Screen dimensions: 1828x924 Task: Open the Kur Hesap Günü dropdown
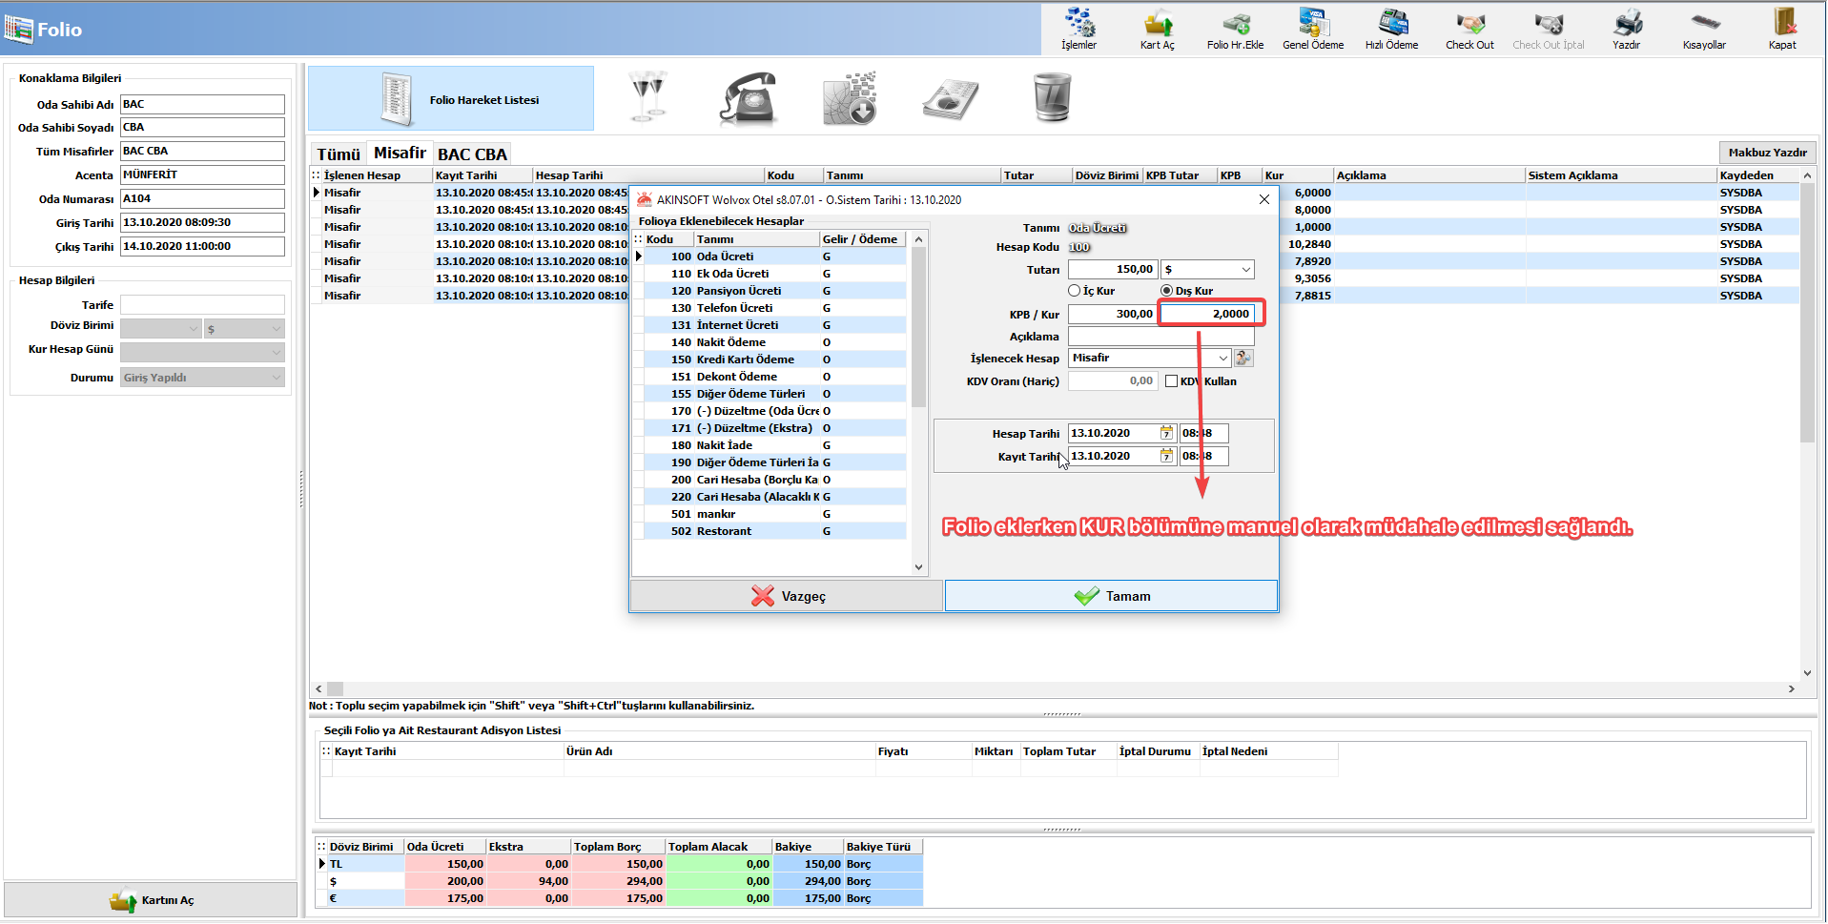pyautogui.click(x=202, y=352)
